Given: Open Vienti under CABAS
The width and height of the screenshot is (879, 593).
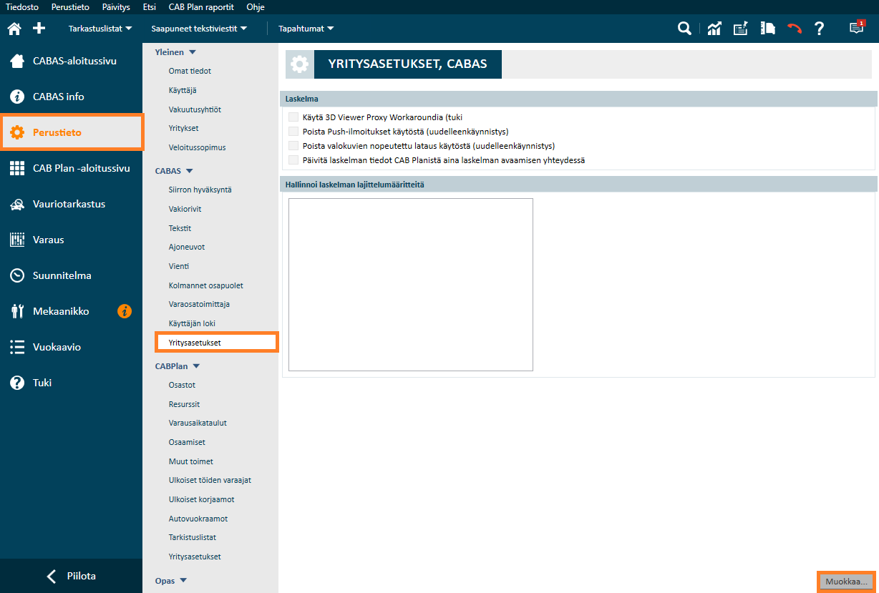Looking at the screenshot, I should [178, 266].
